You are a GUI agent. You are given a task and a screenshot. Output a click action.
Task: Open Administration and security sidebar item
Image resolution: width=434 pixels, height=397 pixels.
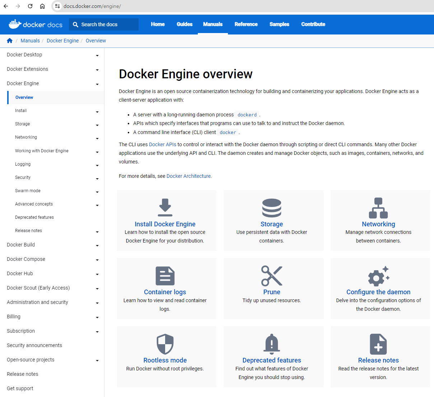tap(37, 302)
